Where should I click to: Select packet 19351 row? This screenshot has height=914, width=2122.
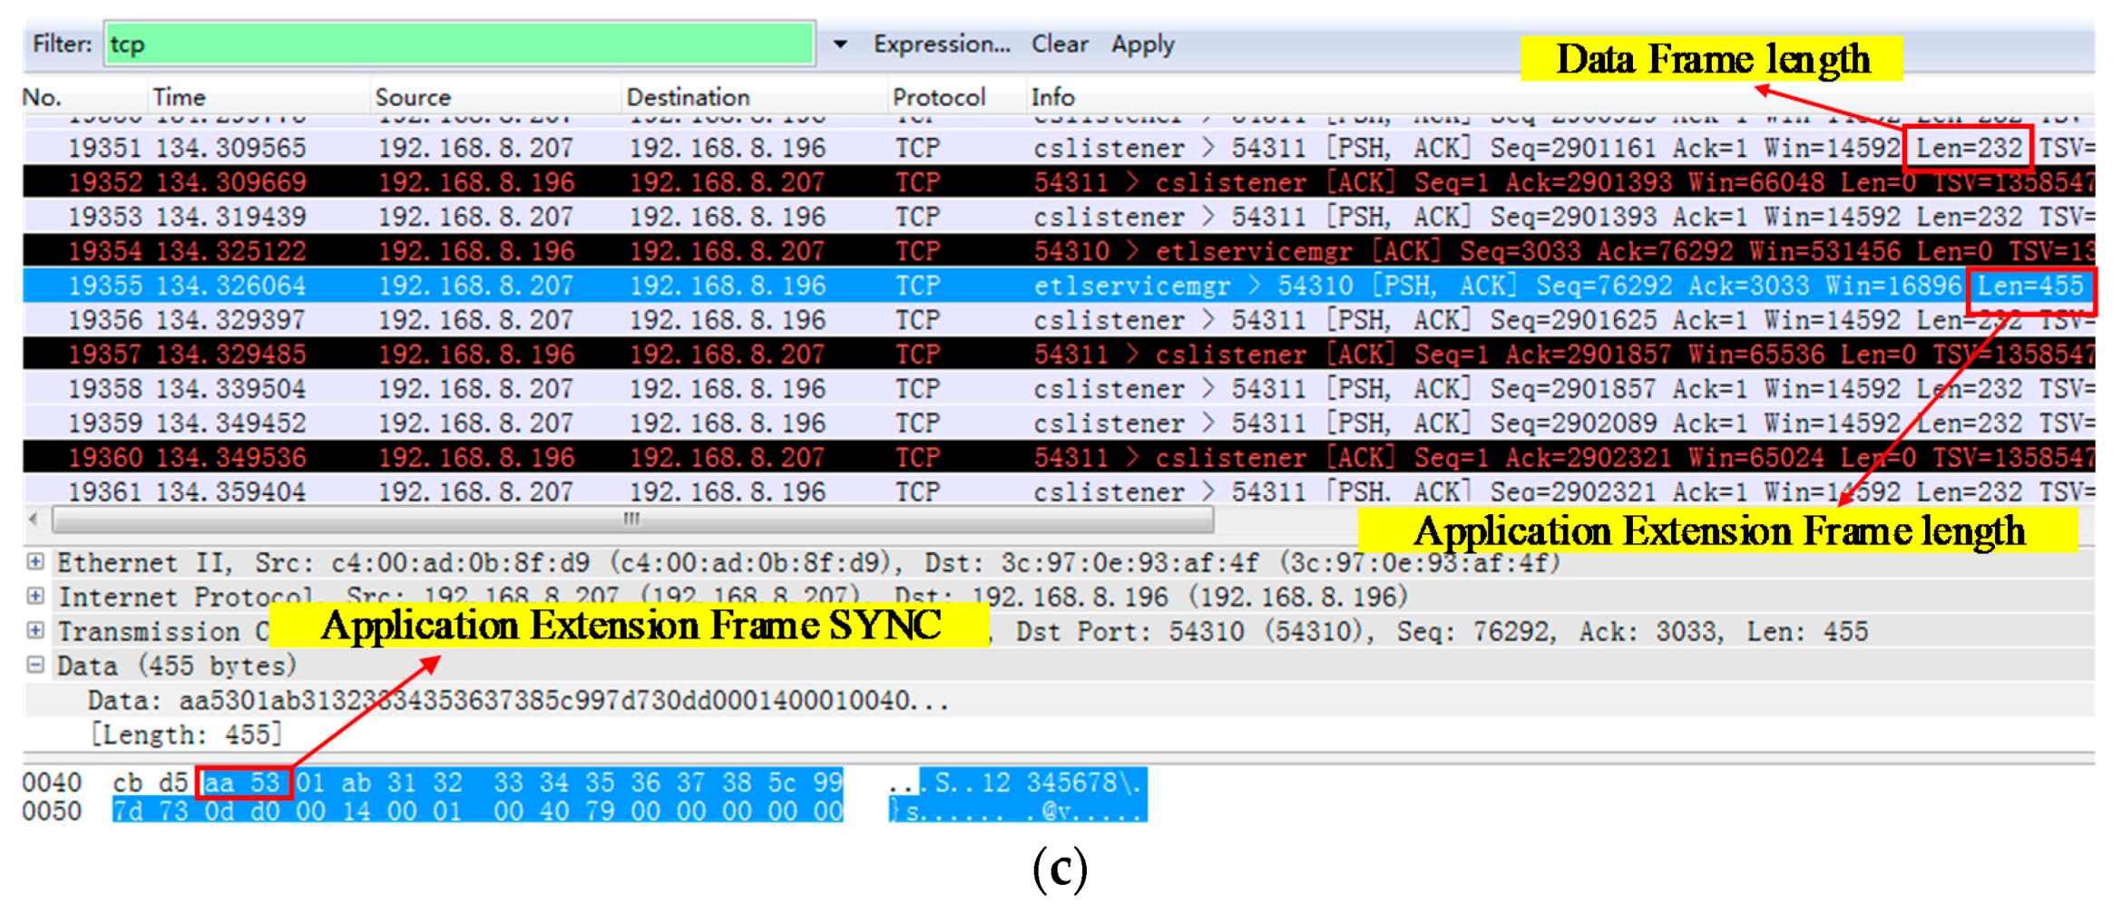click(1059, 148)
